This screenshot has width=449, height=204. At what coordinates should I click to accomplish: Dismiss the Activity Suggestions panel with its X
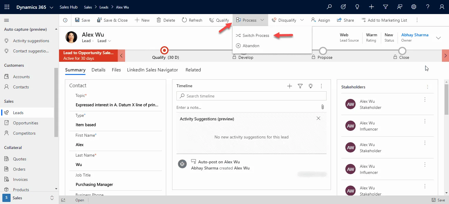click(318, 118)
